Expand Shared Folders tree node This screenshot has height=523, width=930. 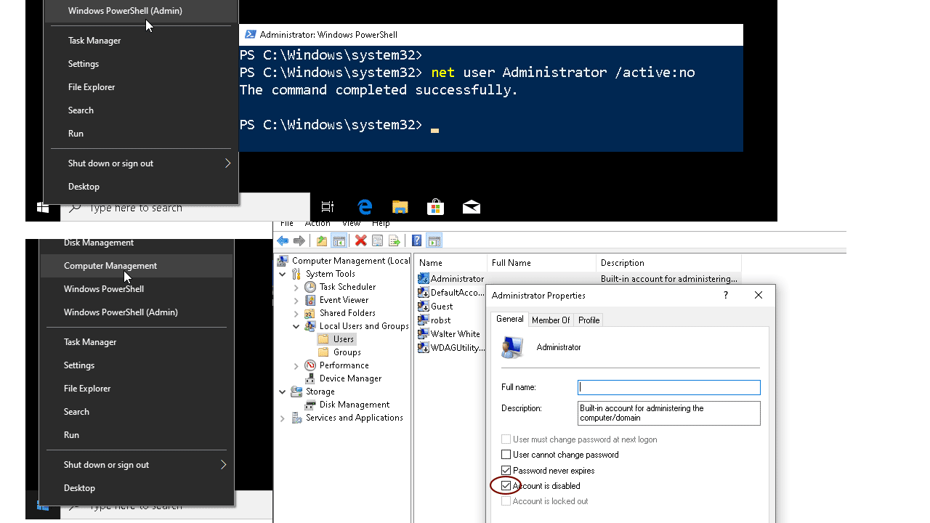(296, 313)
